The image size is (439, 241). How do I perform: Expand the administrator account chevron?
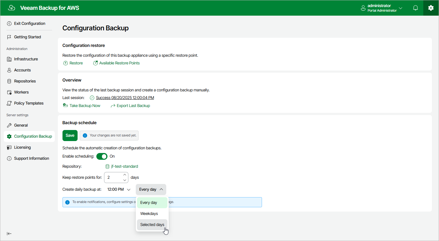(401, 8)
